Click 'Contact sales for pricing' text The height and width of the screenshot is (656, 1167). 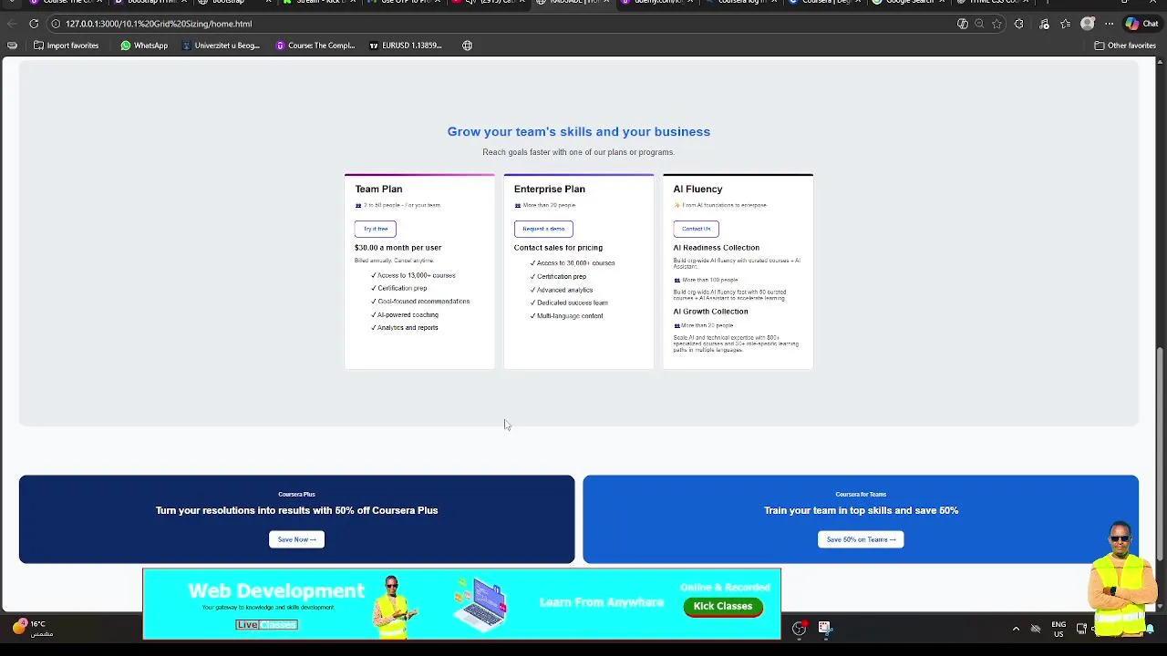[x=558, y=248]
